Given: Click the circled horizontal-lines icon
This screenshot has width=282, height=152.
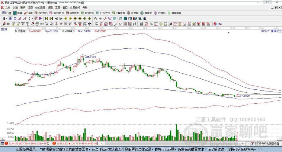Looking at the screenshot, I should click(37, 24).
